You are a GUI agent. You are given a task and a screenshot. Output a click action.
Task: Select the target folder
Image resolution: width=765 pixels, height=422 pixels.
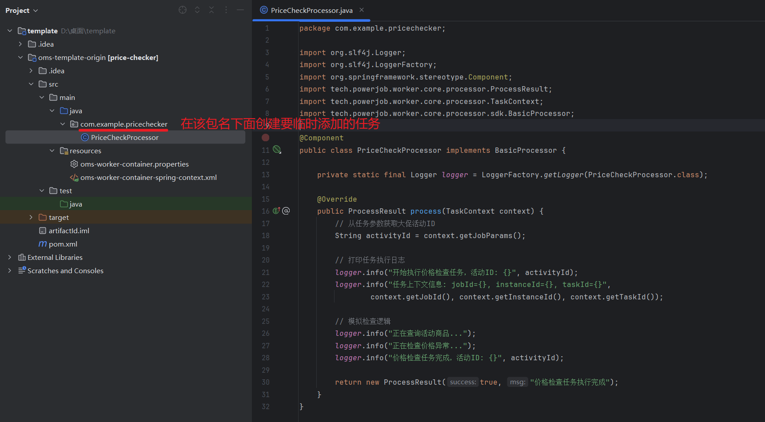pos(59,217)
